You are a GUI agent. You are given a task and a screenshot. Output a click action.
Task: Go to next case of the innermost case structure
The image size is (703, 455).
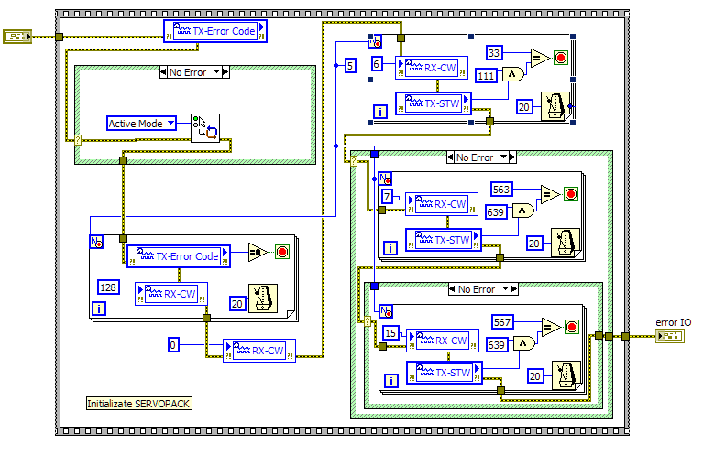point(514,289)
